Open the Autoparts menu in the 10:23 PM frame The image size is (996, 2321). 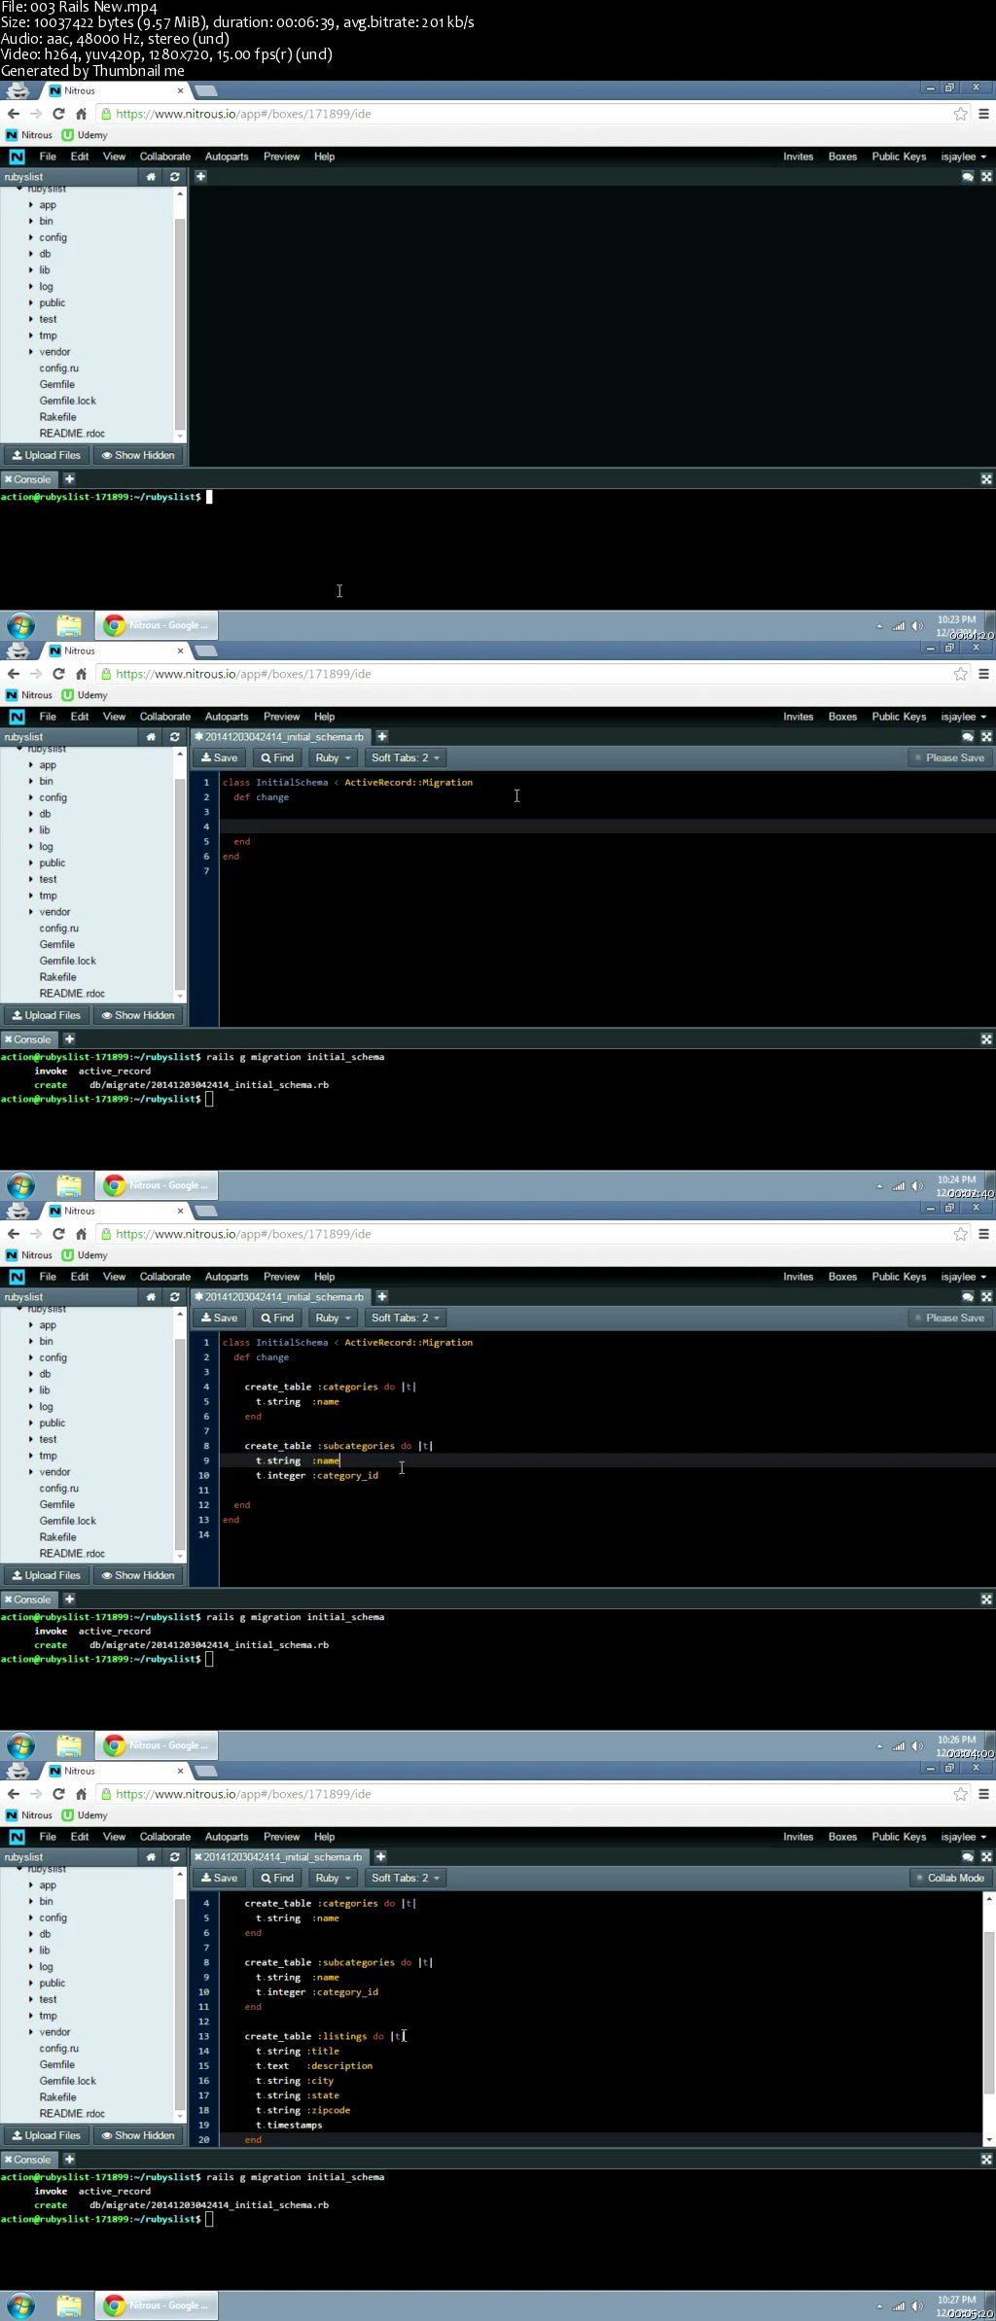(227, 157)
